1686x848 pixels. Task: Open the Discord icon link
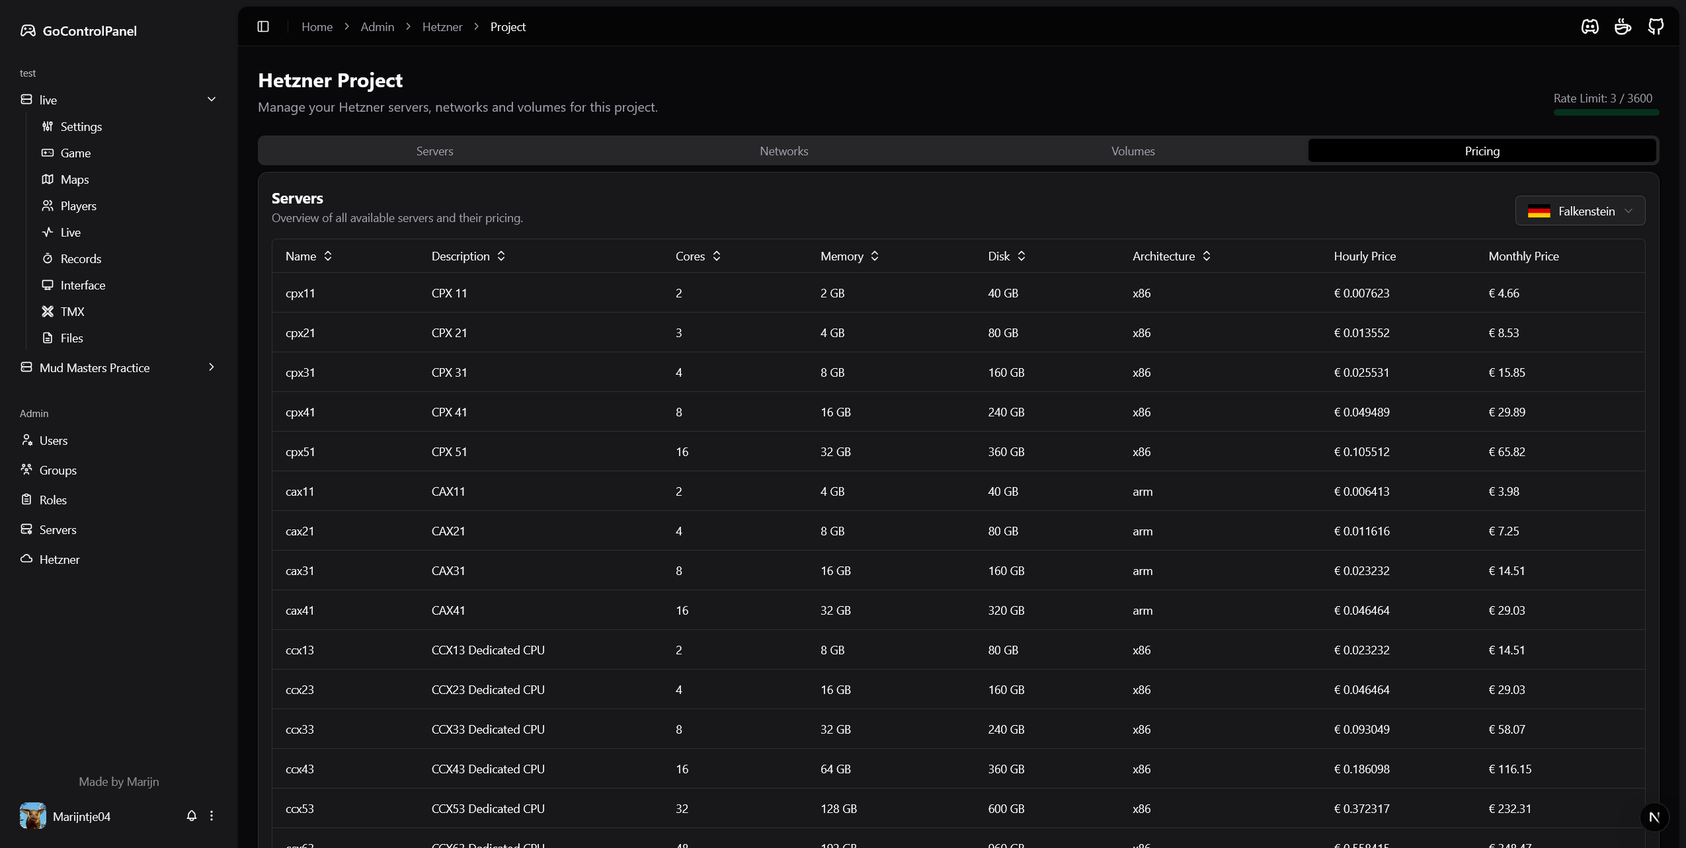(x=1589, y=26)
